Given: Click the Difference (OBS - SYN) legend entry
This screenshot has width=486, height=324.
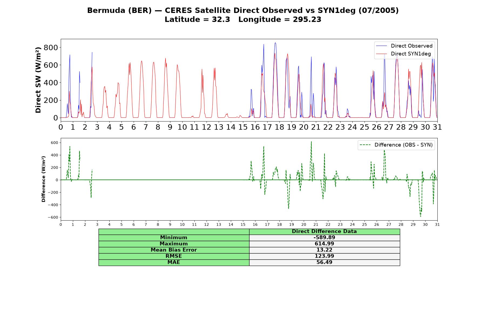Looking at the screenshot, I should [x=396, y=145].
